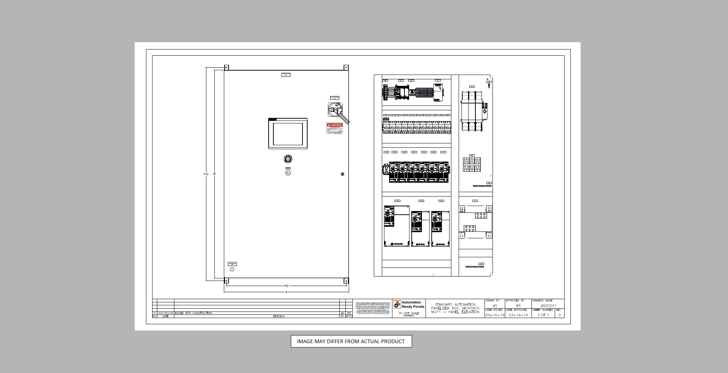The height and width of the screenshot is (373, 728).
Task: Click the round RE pushbutton below the screen
Action: 288,159
